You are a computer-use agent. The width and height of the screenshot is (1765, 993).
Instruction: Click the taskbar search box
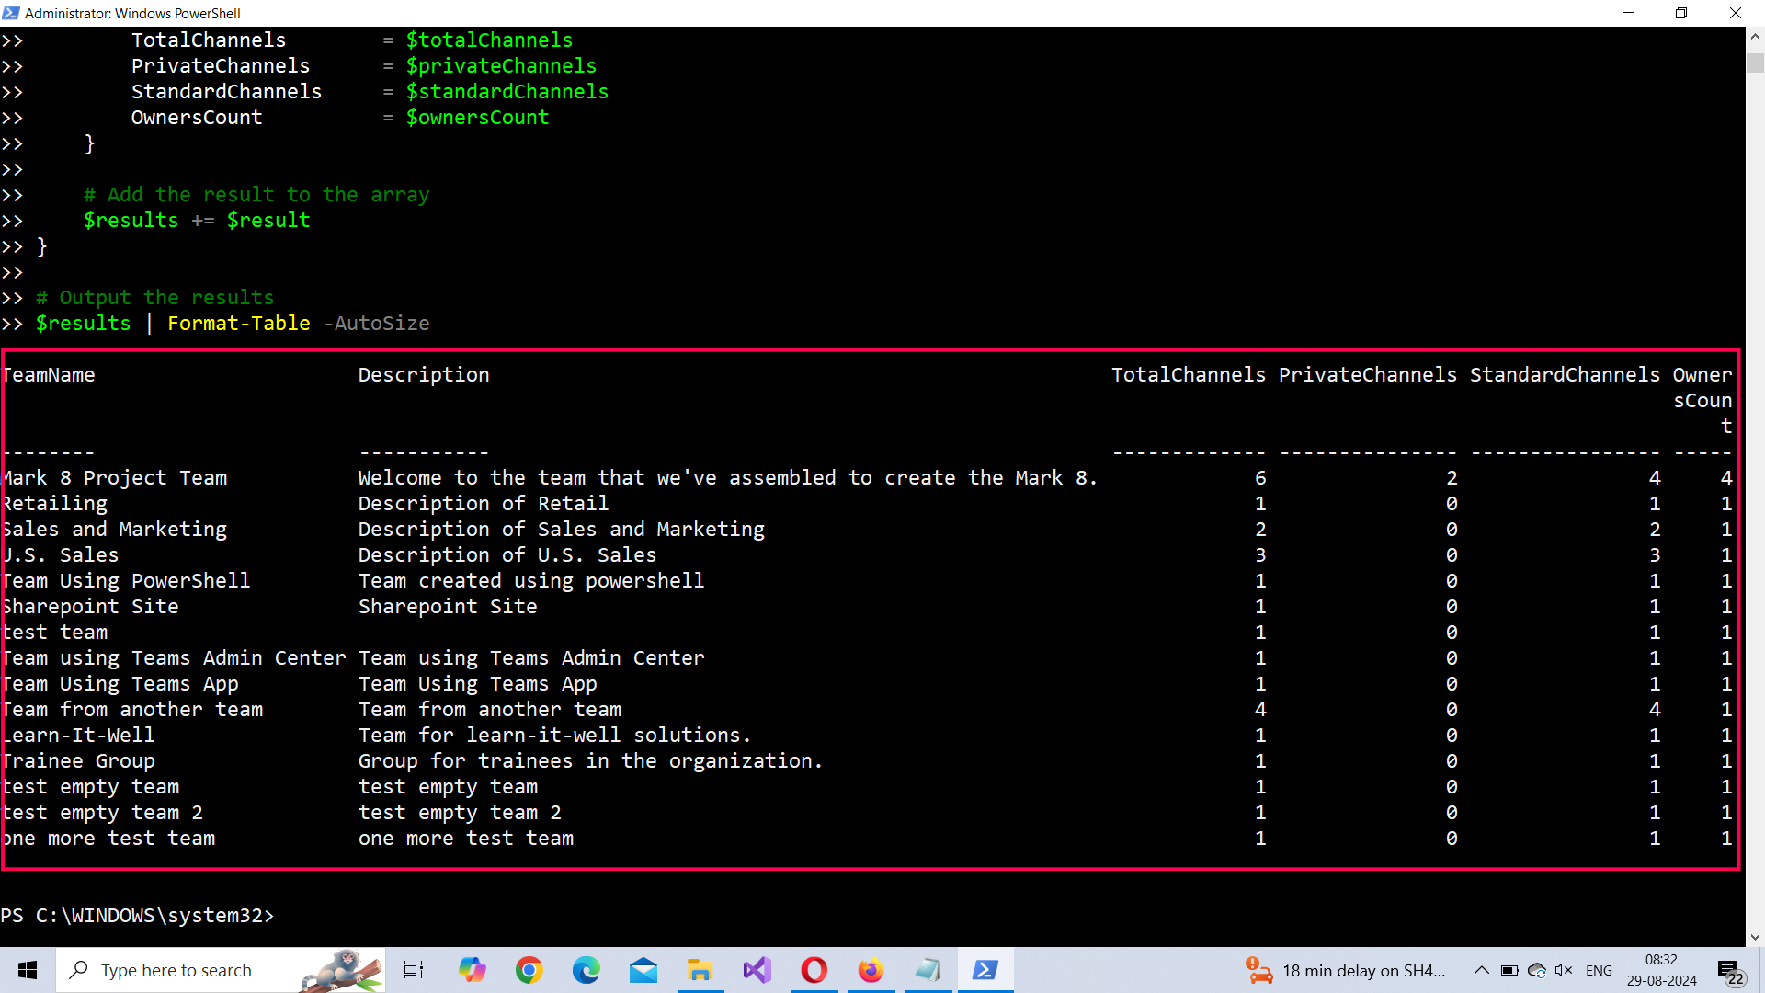click(221, 970)
